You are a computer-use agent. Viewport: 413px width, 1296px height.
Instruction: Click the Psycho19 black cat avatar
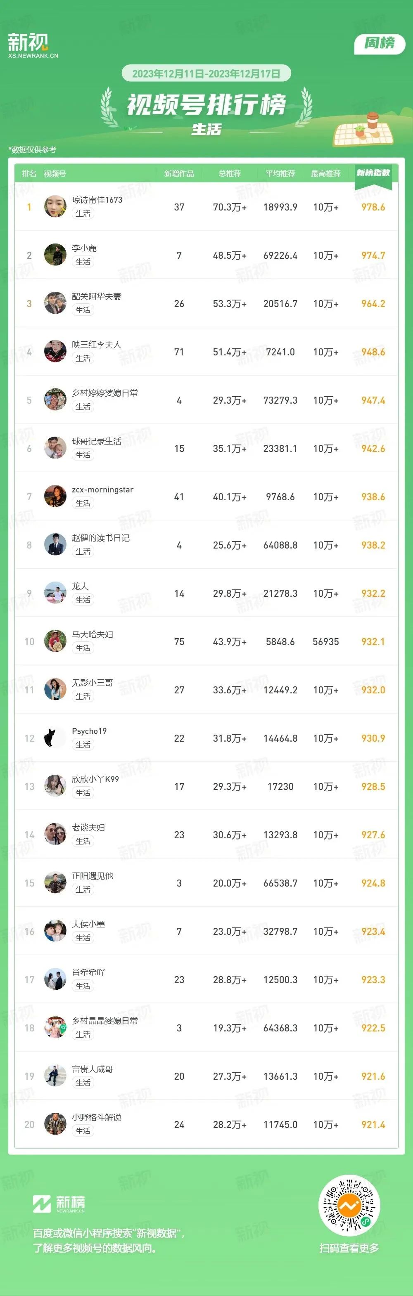tap(55, 738)
